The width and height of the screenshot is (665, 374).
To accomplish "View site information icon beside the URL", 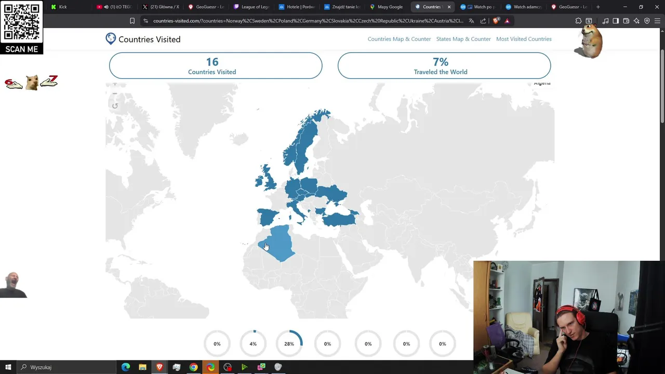I will point(146,21).
